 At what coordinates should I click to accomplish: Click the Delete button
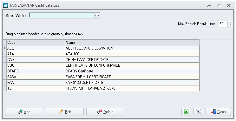(x=105, y=112)
